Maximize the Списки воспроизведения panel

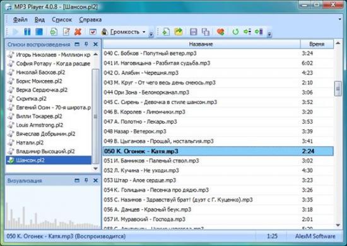pyautogui.click(x=77, y=44)
